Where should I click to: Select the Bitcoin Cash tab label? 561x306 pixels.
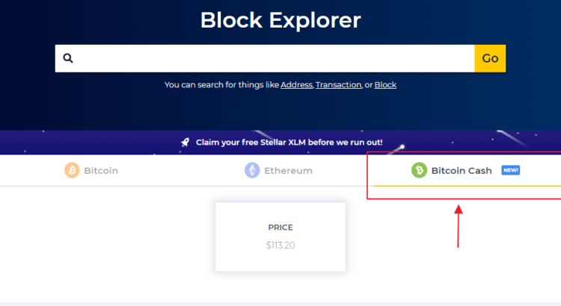462,170
